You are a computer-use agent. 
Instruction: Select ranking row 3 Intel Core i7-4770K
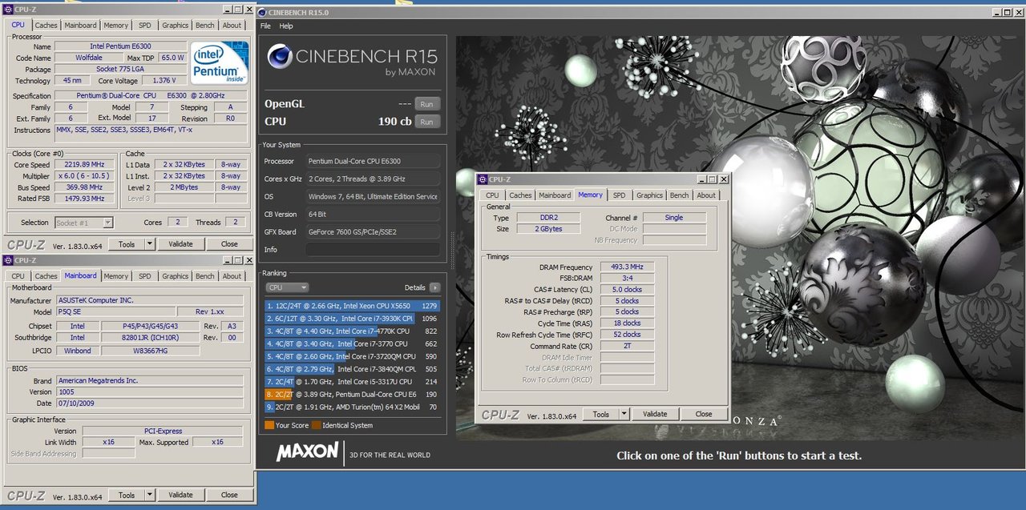352,331
